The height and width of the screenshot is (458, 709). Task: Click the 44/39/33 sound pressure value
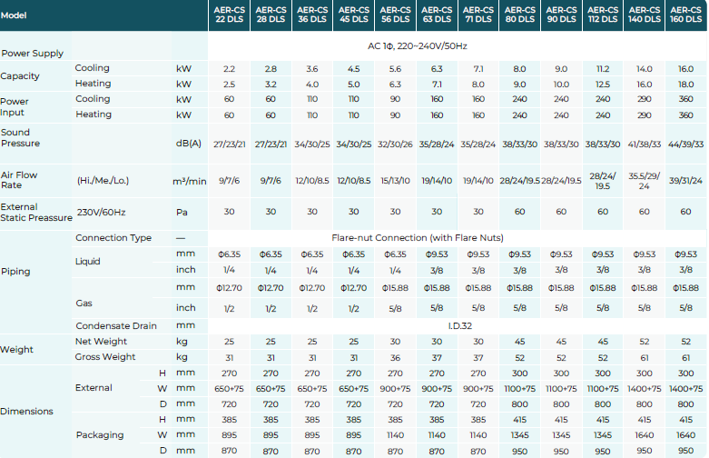point(685,144)
